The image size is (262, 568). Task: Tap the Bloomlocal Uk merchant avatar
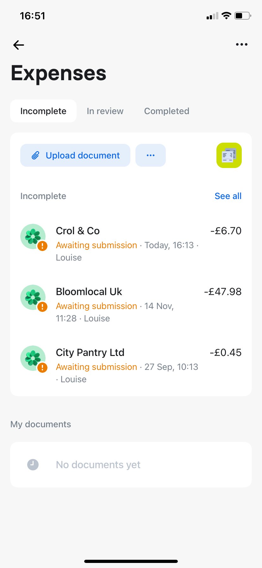[x=33, y=297]
